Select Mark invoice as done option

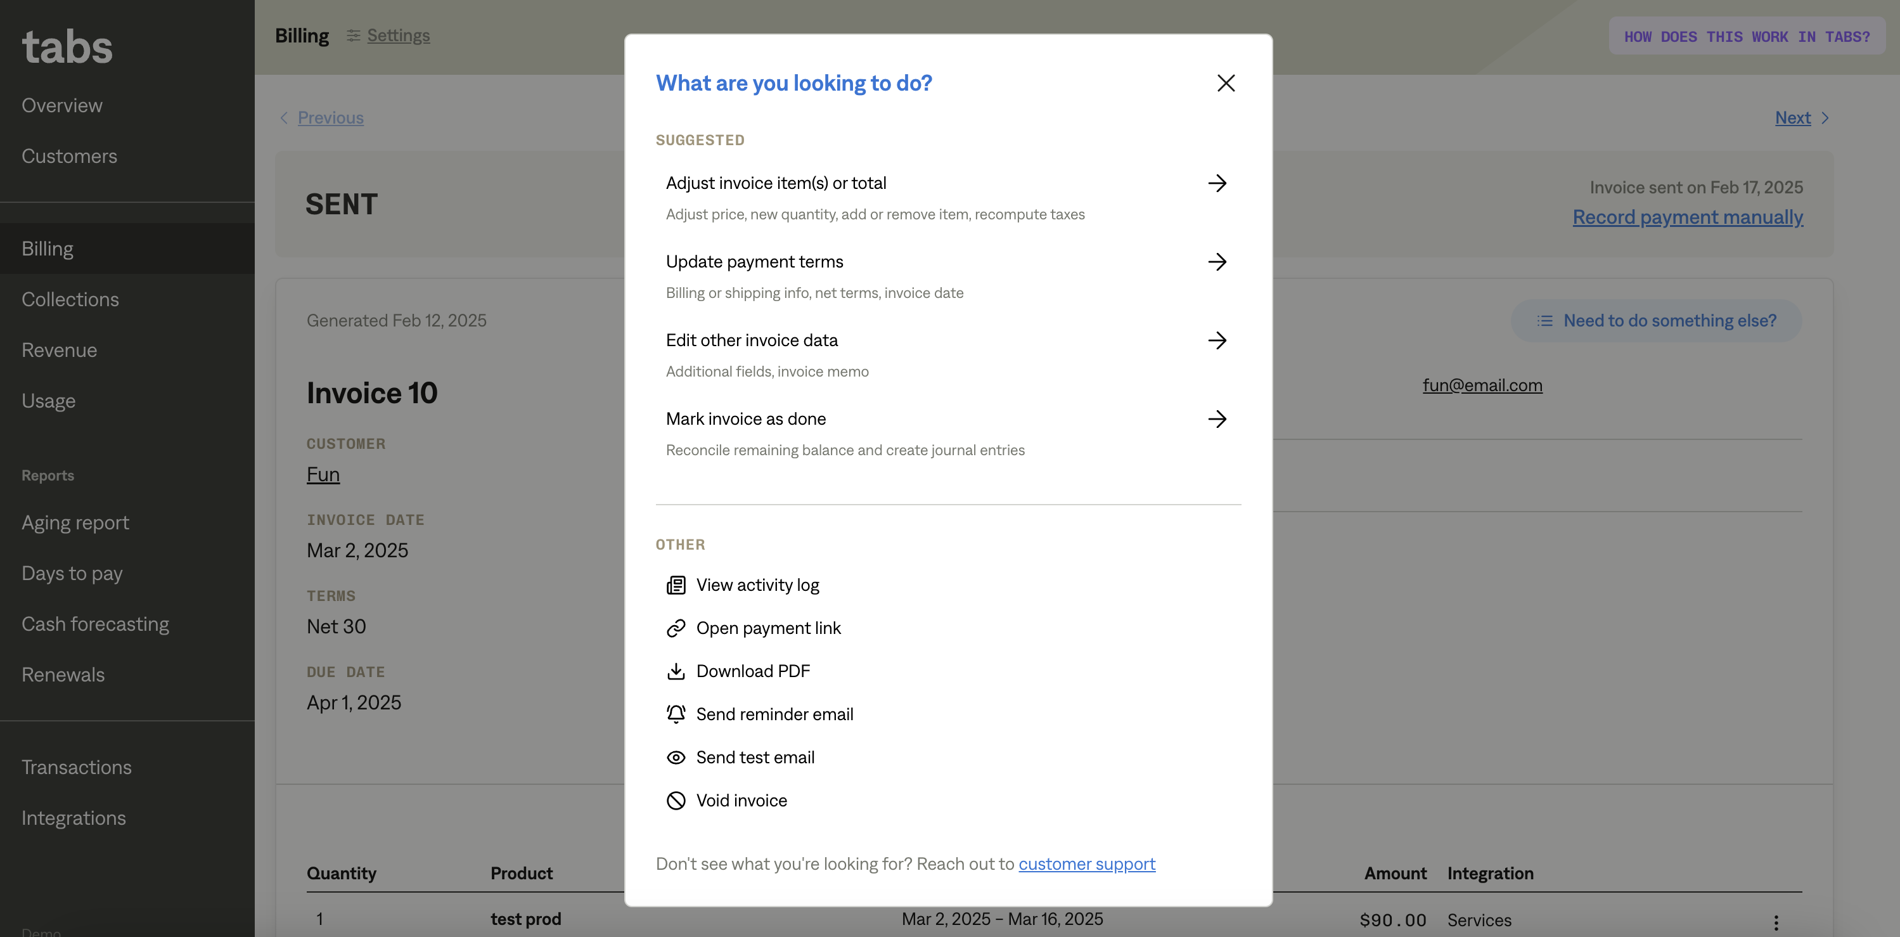click(746, 419)
